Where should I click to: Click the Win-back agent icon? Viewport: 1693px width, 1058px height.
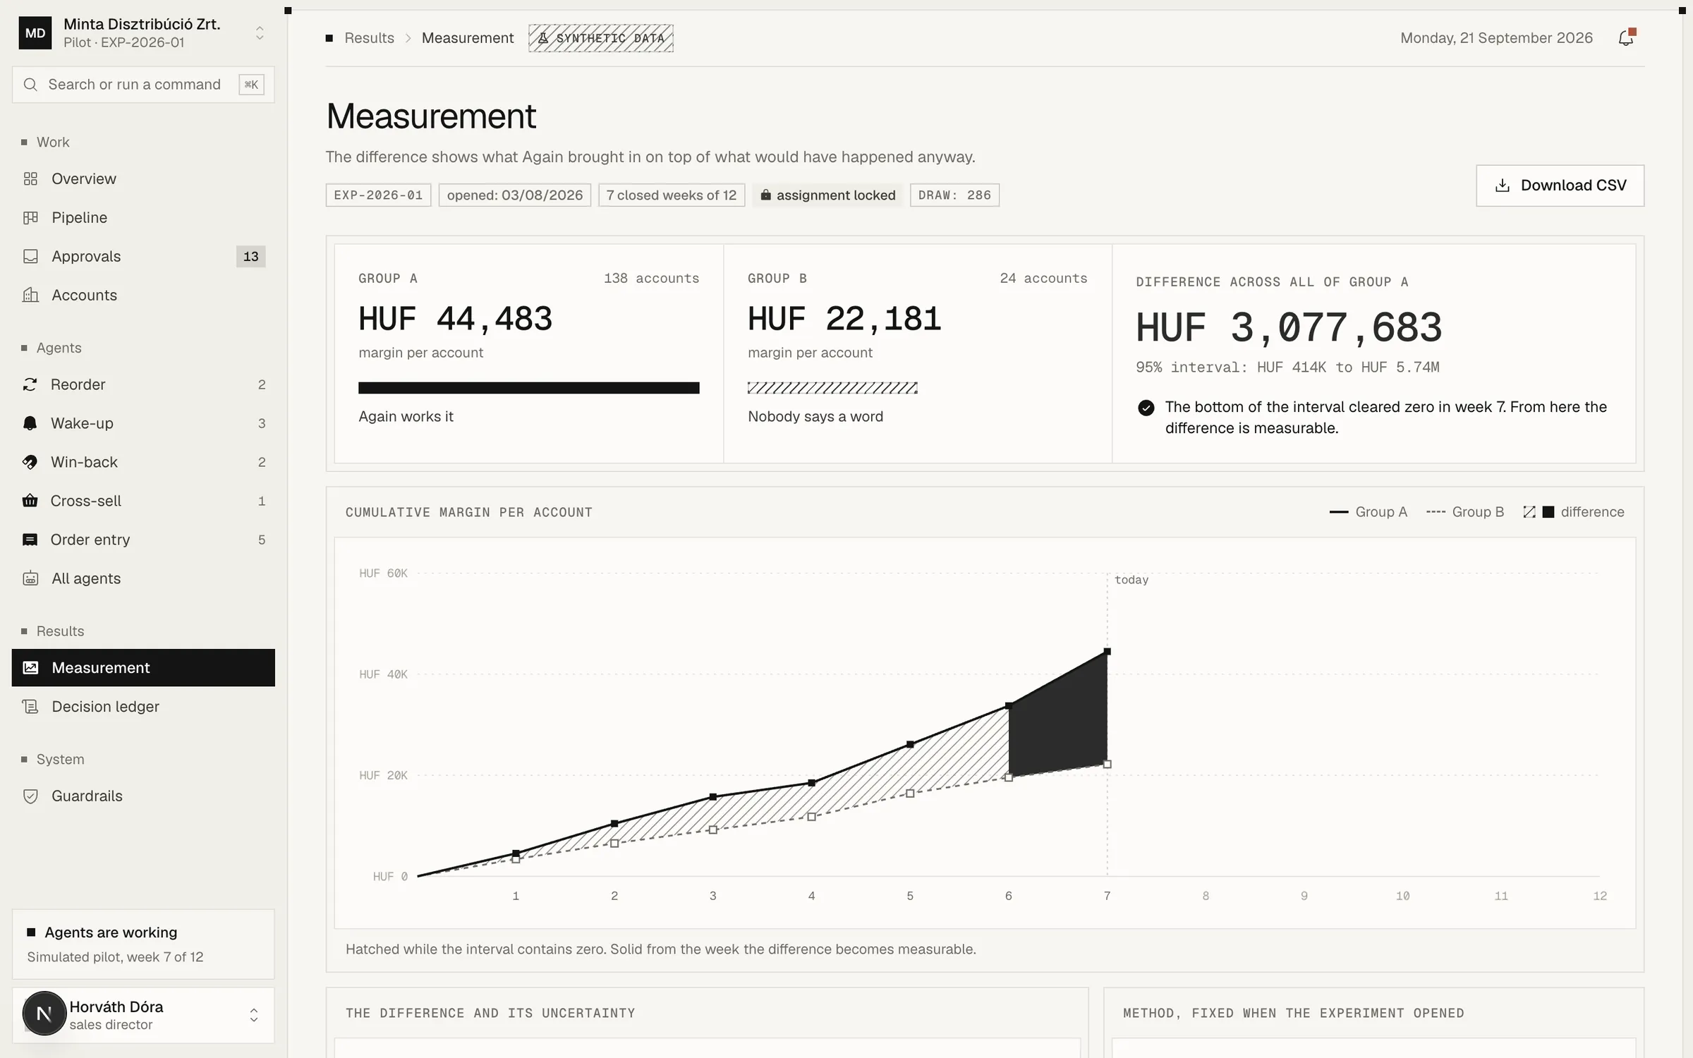[30, 462]
